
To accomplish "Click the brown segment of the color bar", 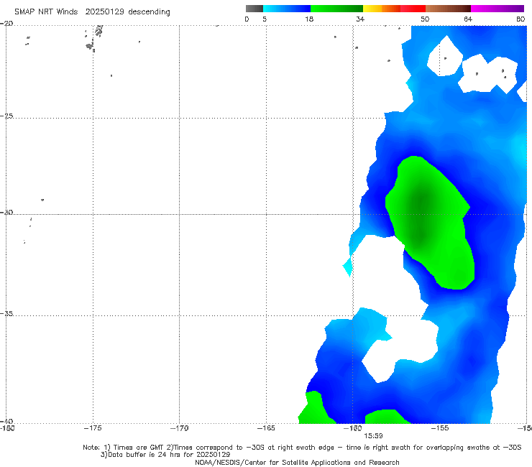I will 448,9.
